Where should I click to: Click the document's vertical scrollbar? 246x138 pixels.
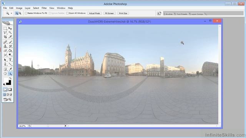point(219,74)
